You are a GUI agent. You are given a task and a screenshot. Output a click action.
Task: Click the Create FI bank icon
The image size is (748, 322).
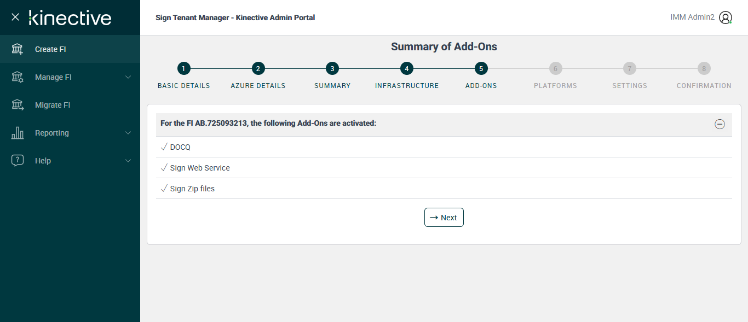[18, 49]
